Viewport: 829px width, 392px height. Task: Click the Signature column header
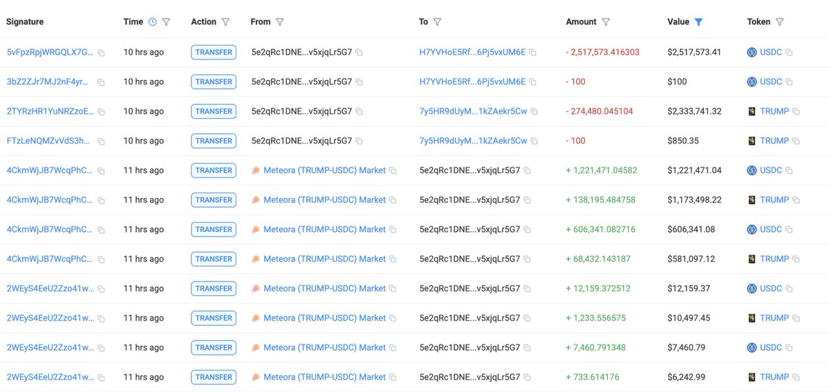tap(25, 22)
